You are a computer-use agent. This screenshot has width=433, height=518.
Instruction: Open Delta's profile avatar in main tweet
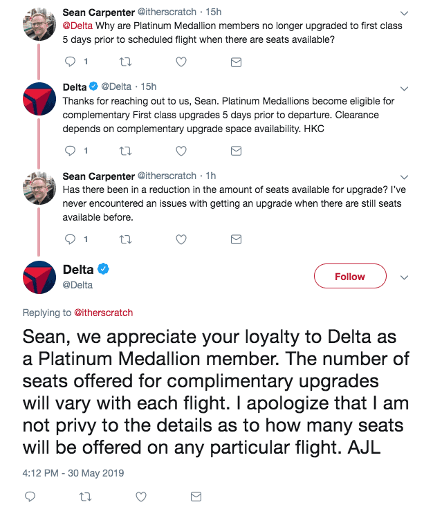tap(39, 277)
